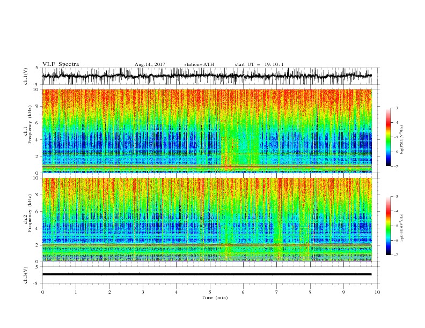Click the 'ch.3(V)' axis label
The image size is (425, 328).
(x=26, y=275)
